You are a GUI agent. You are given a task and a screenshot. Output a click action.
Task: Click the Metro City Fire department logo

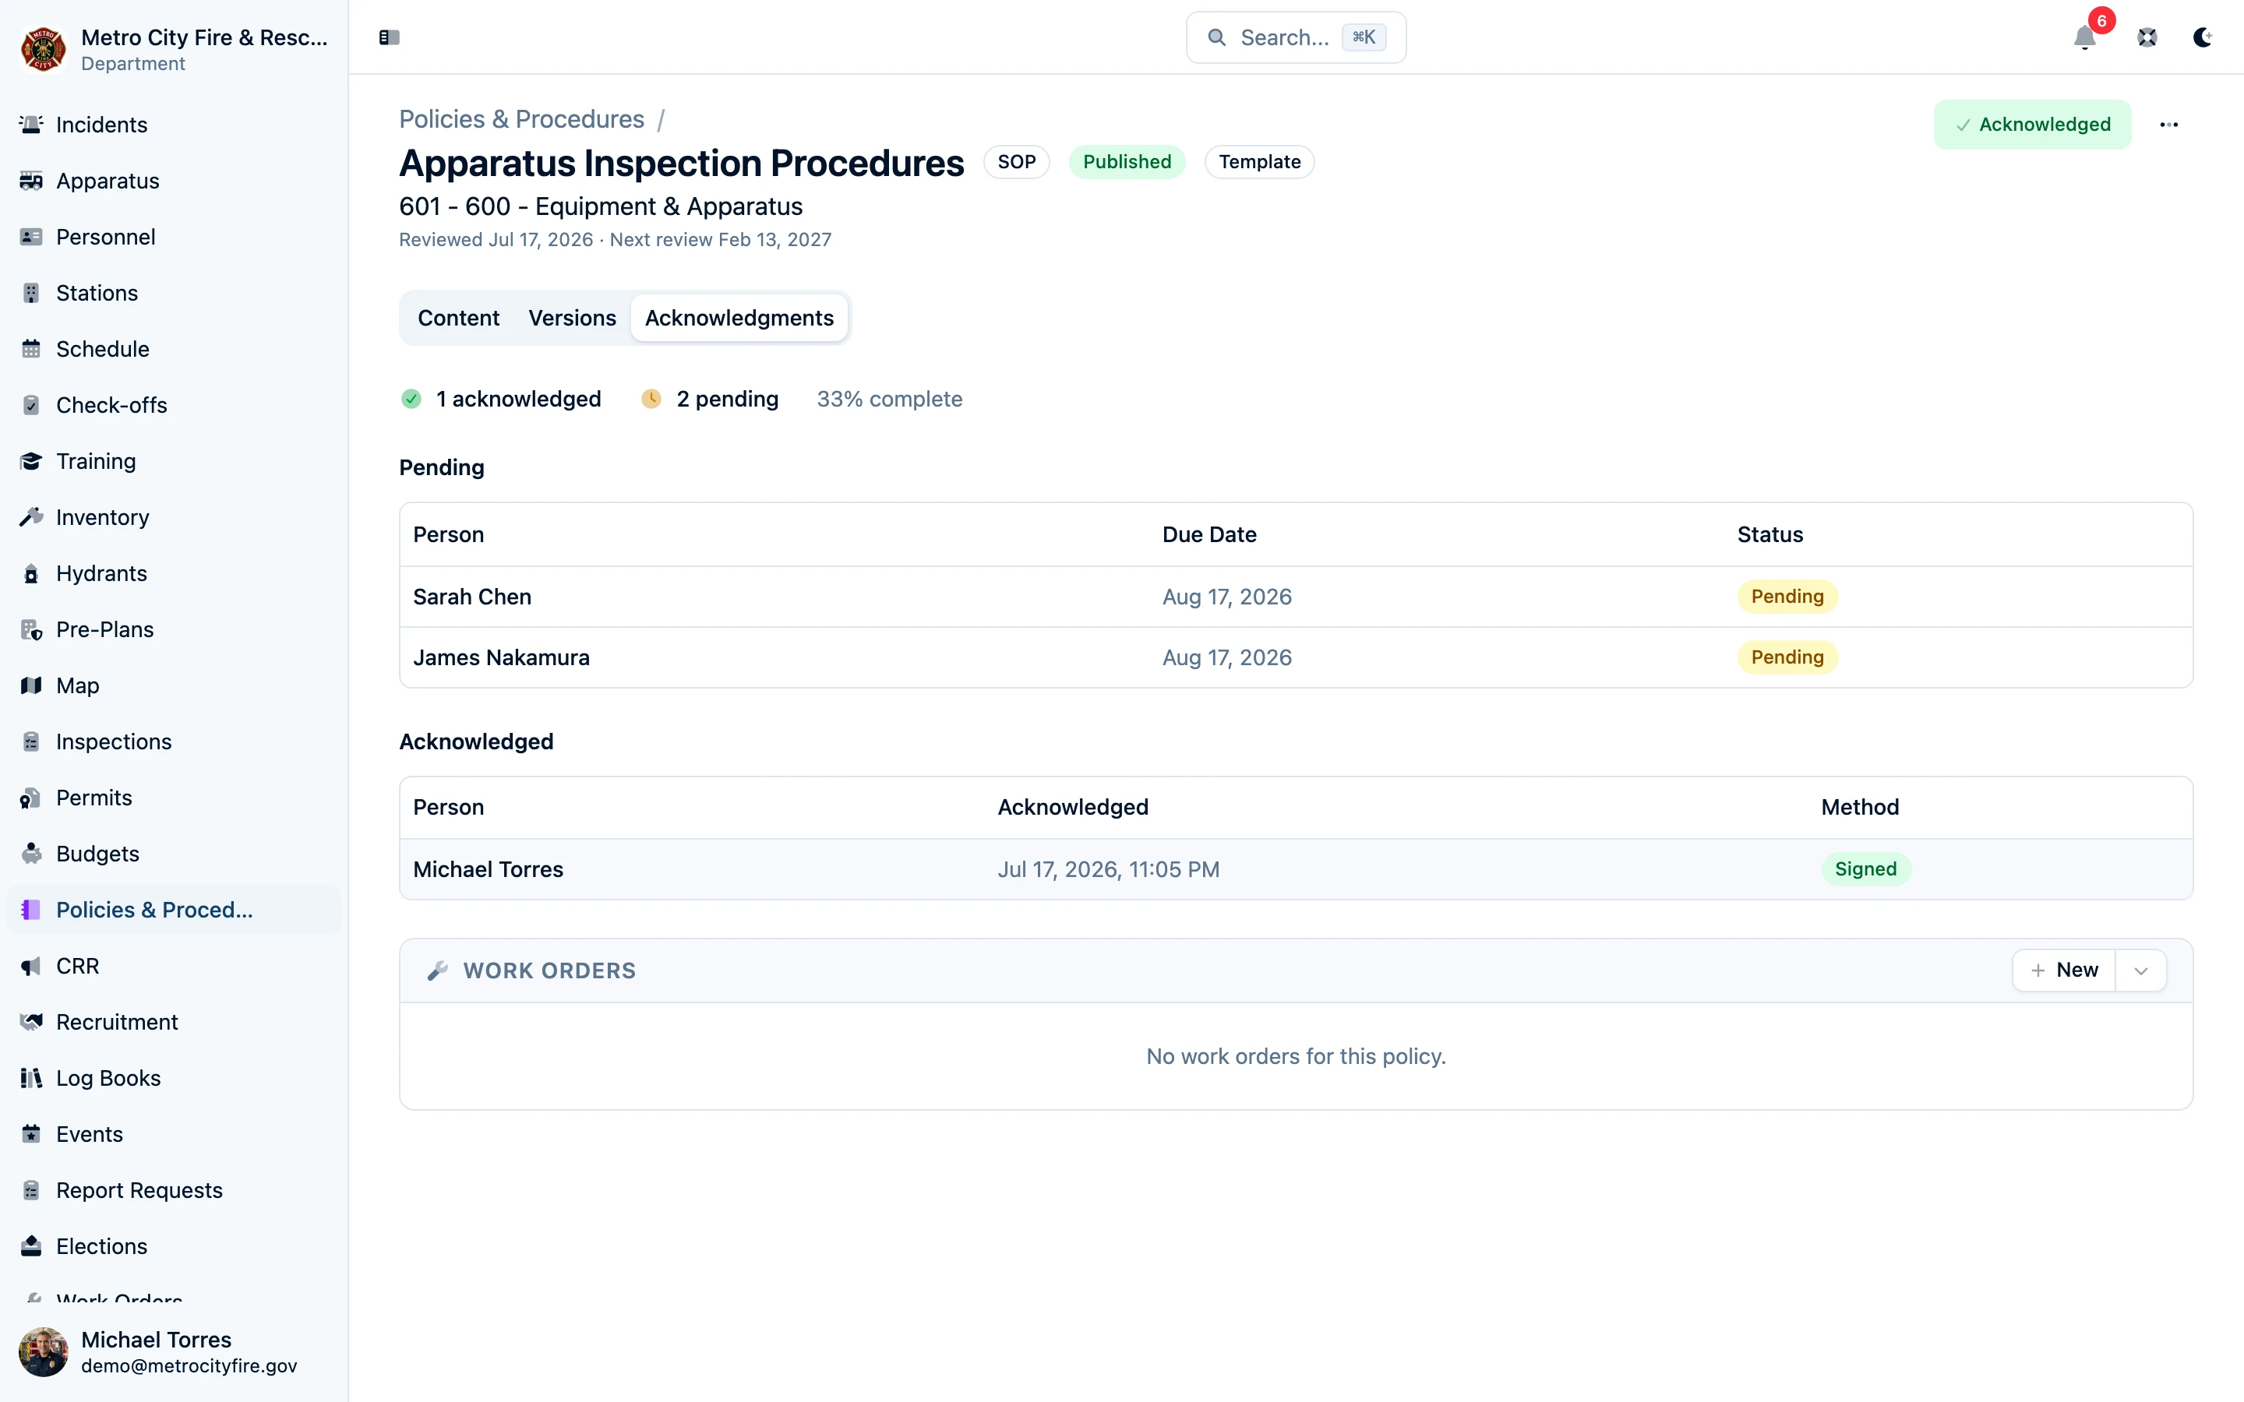[43, 49]
